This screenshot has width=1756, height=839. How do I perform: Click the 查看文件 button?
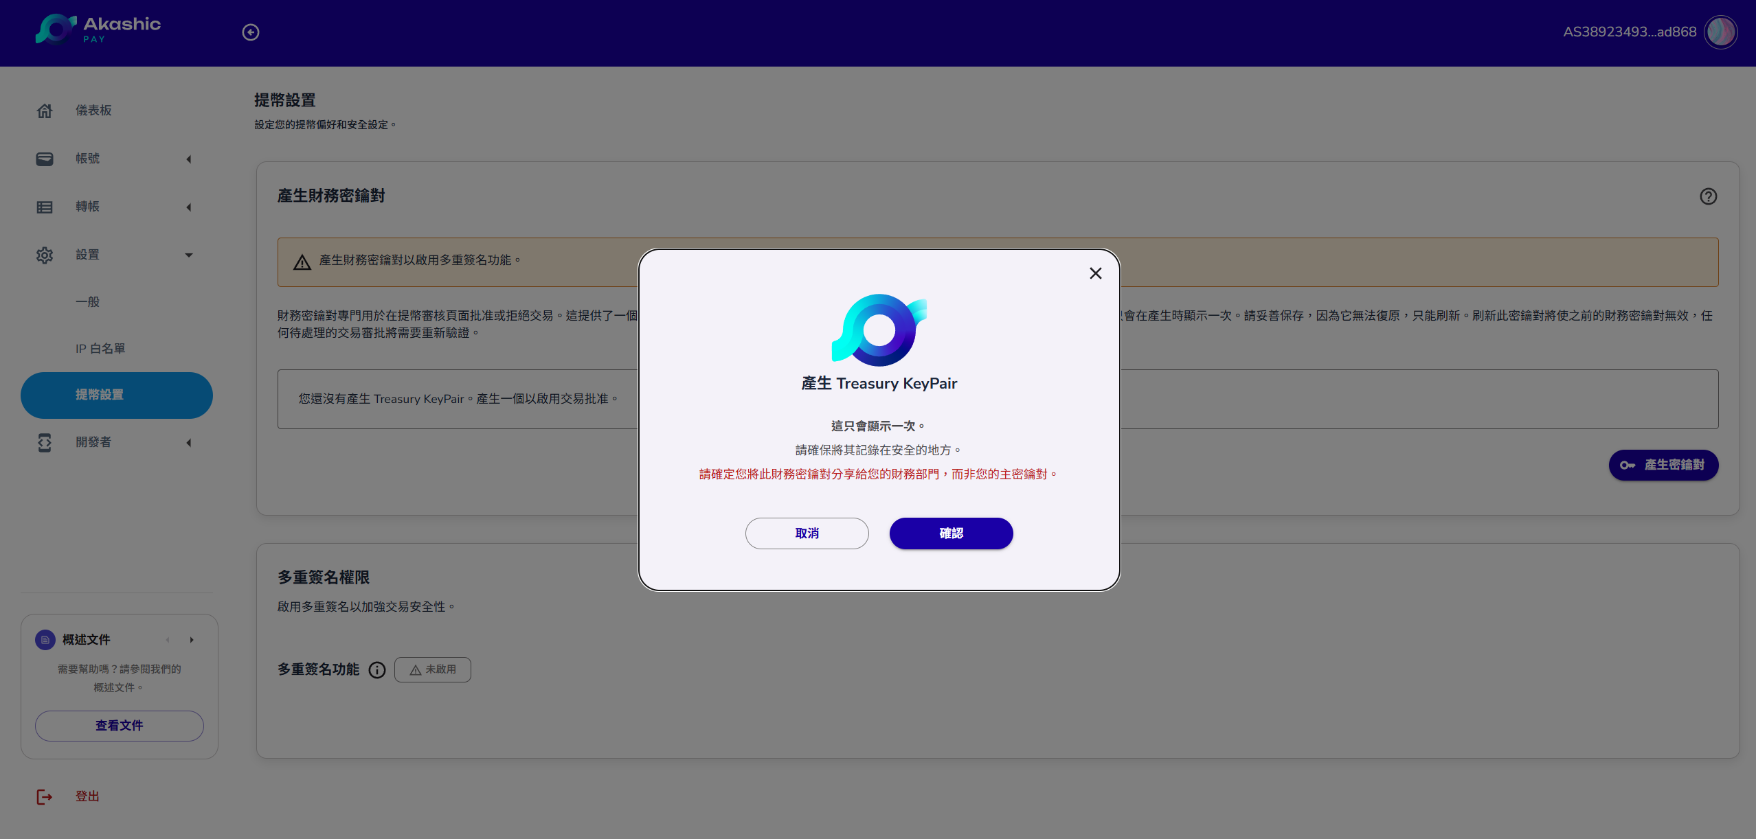click(x=120, y=726)
